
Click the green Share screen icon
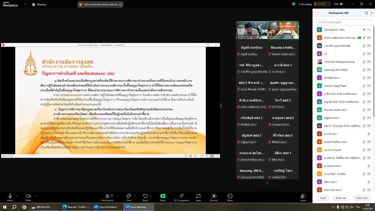click(163, 196)
